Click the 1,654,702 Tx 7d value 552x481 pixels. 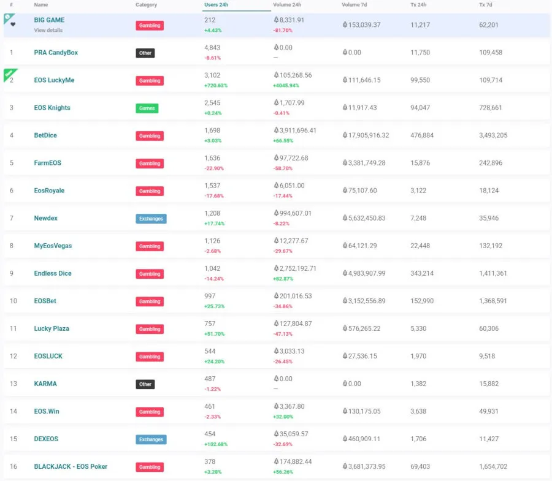tap(493, 466)
